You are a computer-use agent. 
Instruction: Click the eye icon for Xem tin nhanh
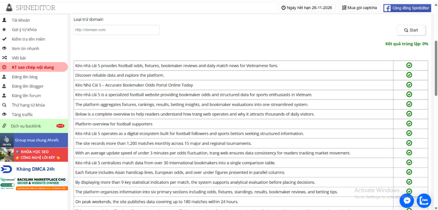pos(4,48)
